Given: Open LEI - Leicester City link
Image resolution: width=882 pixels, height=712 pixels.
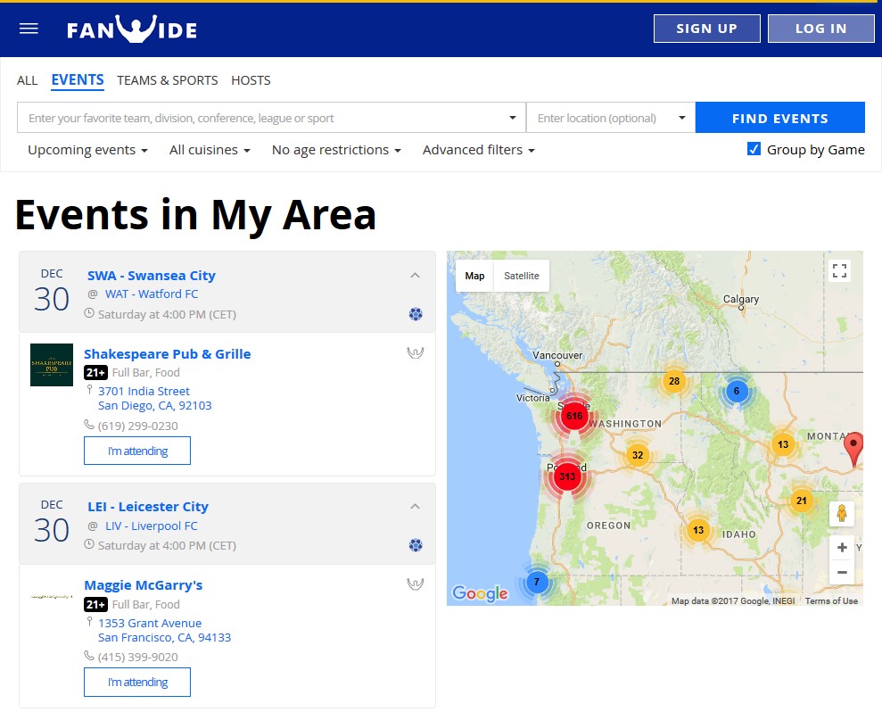Looking at the screenshot, I should 148,507.
